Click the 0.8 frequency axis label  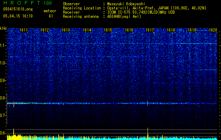point(3,98)
